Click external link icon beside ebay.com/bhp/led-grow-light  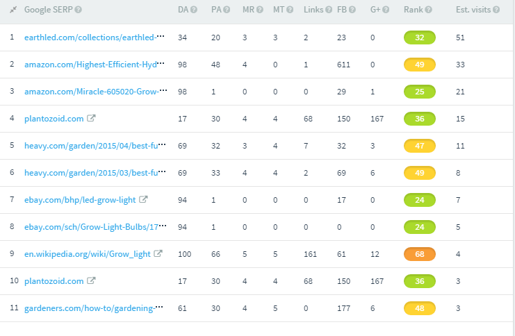pos(143,199)
